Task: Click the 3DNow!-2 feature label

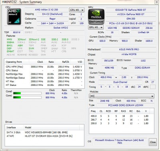Action: (x=34, y=40)
